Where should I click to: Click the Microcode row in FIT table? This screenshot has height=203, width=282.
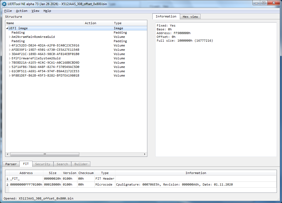(105, 184)
